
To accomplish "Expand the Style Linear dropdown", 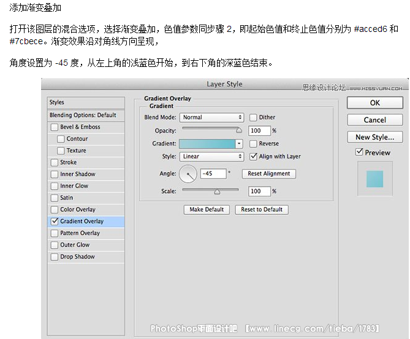I will (x=212, y=157).
